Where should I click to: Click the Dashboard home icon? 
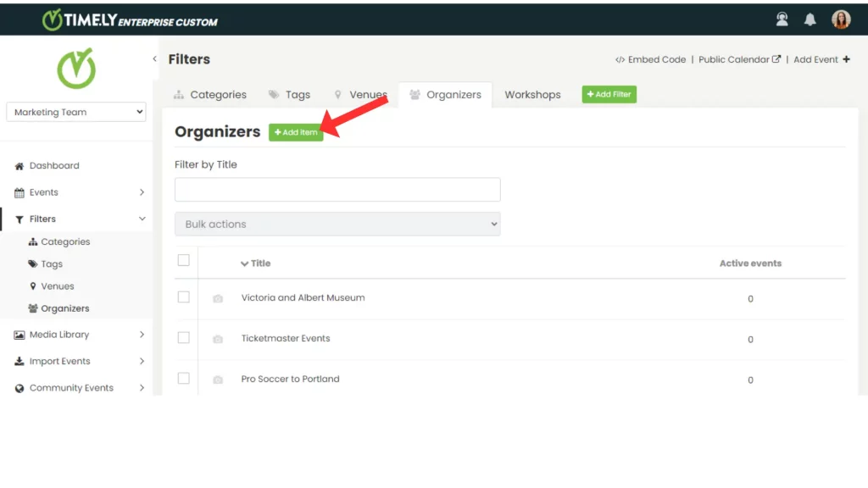point(19,166)
